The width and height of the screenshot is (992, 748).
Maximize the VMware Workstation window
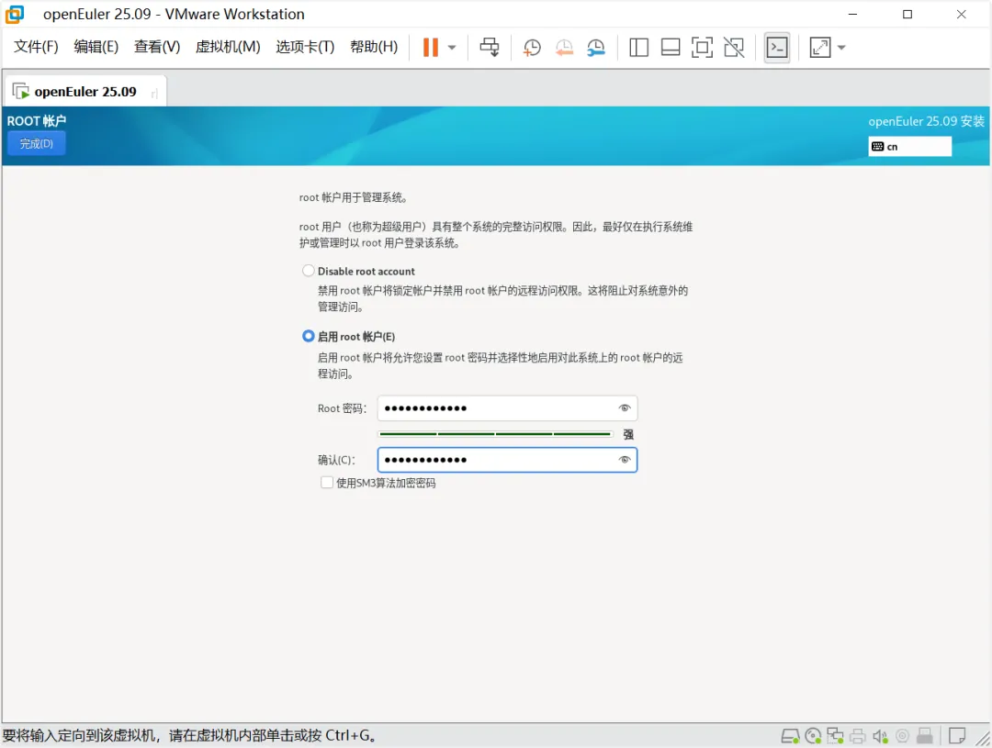[x=907, y=14]
